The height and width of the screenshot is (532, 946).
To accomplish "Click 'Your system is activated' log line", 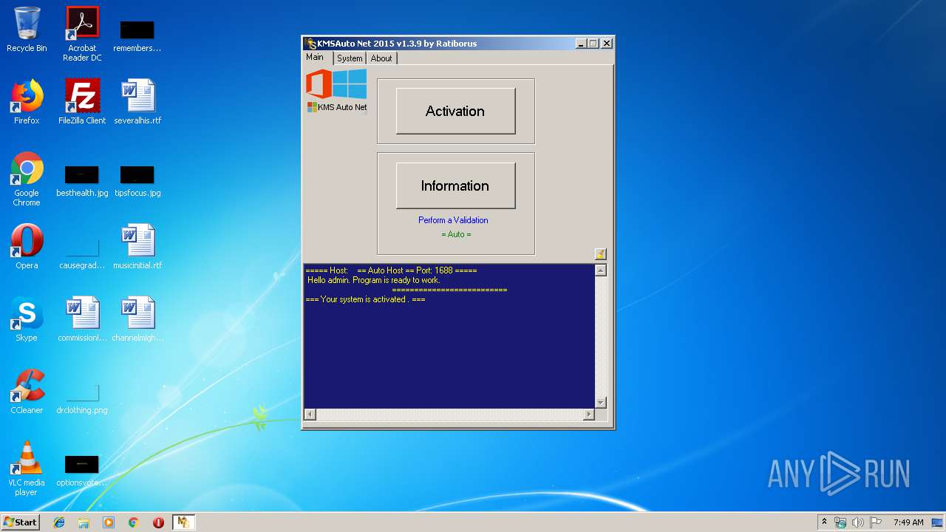I will [x=365, y=299].
